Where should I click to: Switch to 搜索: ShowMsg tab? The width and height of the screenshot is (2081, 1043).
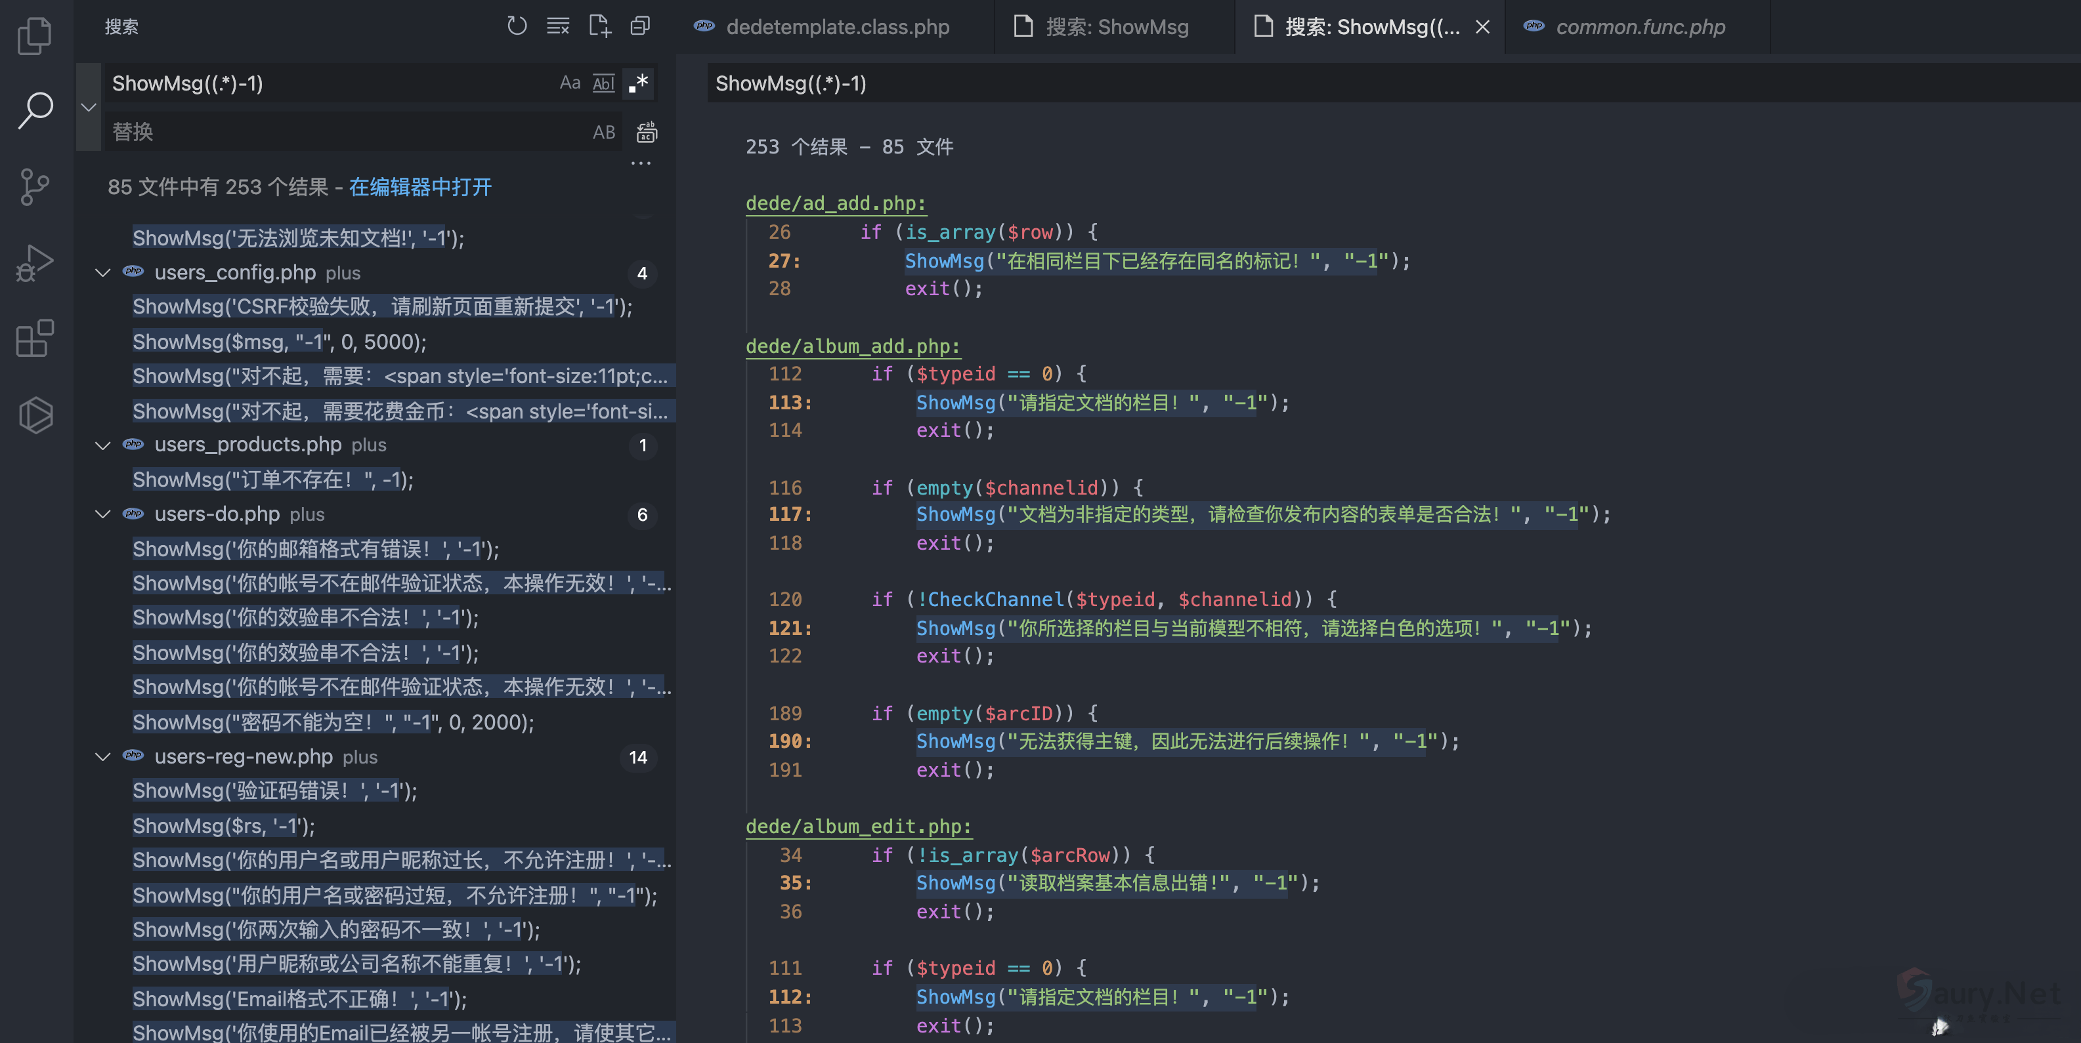coord(1115,27)
